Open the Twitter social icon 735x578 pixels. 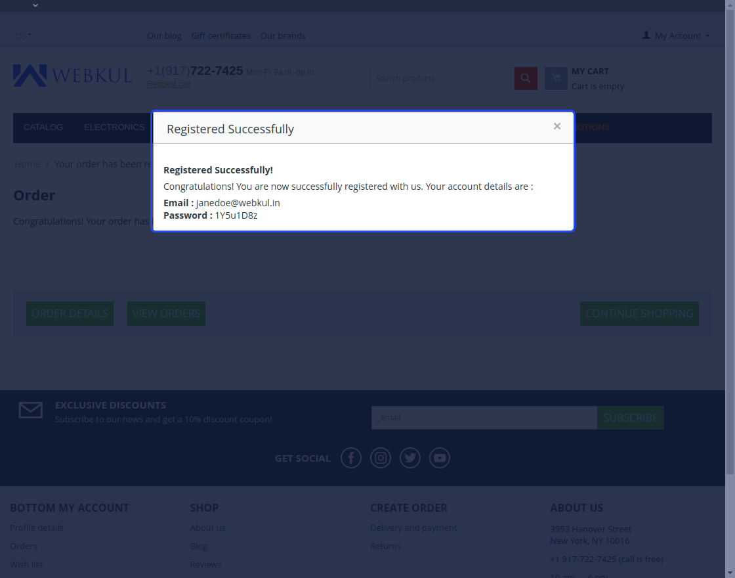[x=410, y=458]
